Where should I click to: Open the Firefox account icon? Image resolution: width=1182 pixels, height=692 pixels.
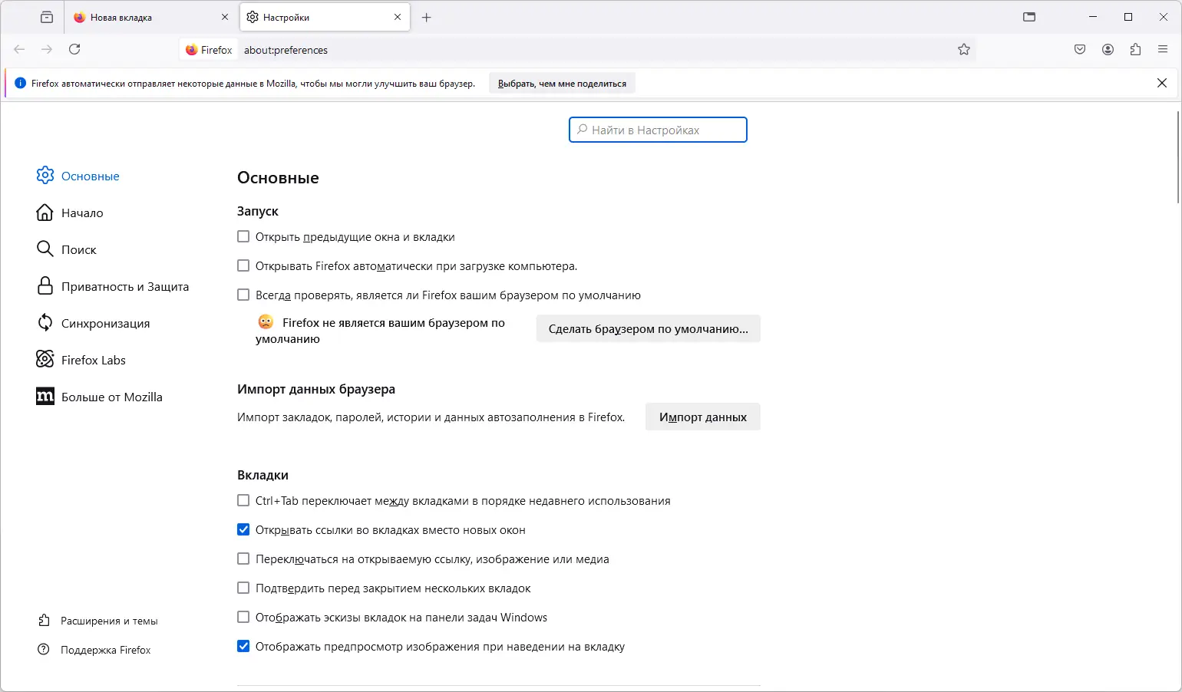pos(1108,49)
